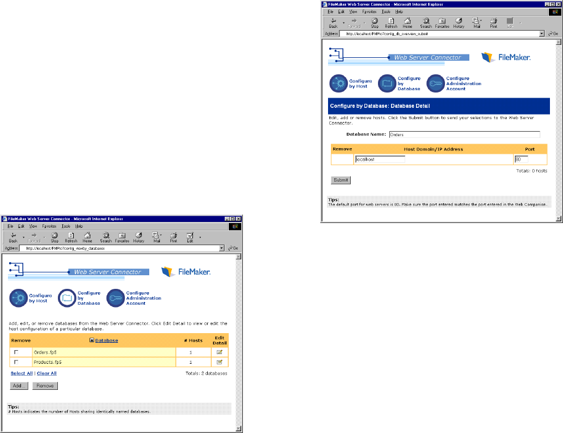Click Stop icon in Database Detail window
Image resolution: width=563 pixels, height=433 pixels.
[x=375, y=23]
